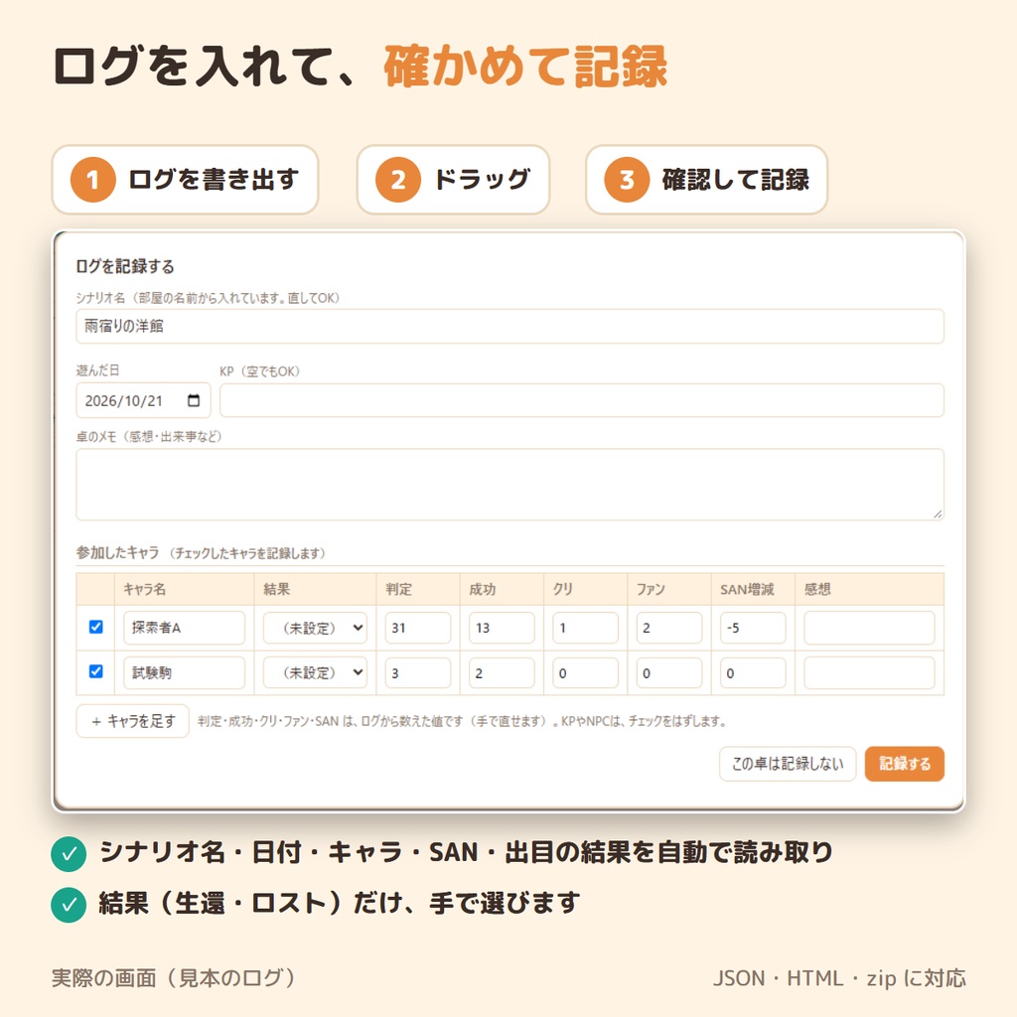1017x1017 pixels.
Task: Click the 感想 field for 試験駒
Action: click(x=869, y=672)
